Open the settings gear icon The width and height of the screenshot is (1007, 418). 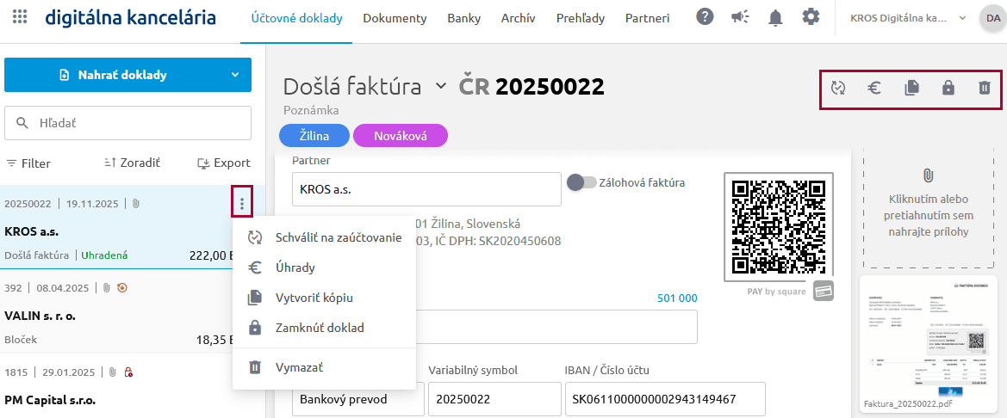[x=811, y=17]
